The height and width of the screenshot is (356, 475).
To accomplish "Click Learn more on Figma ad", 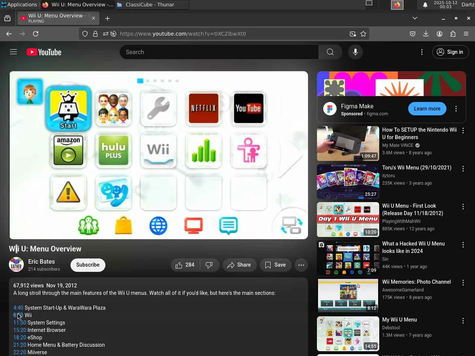I will 427,109.
